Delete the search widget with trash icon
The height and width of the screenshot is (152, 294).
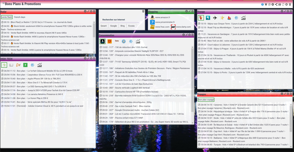(x=143, y=11)
